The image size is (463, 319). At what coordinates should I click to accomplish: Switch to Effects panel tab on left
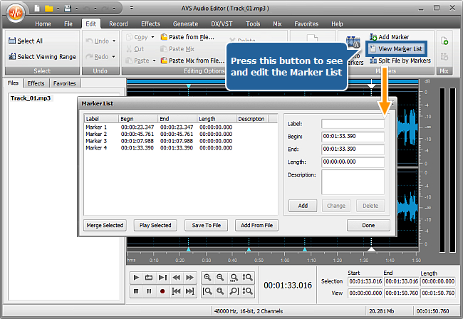coord(36,83)
